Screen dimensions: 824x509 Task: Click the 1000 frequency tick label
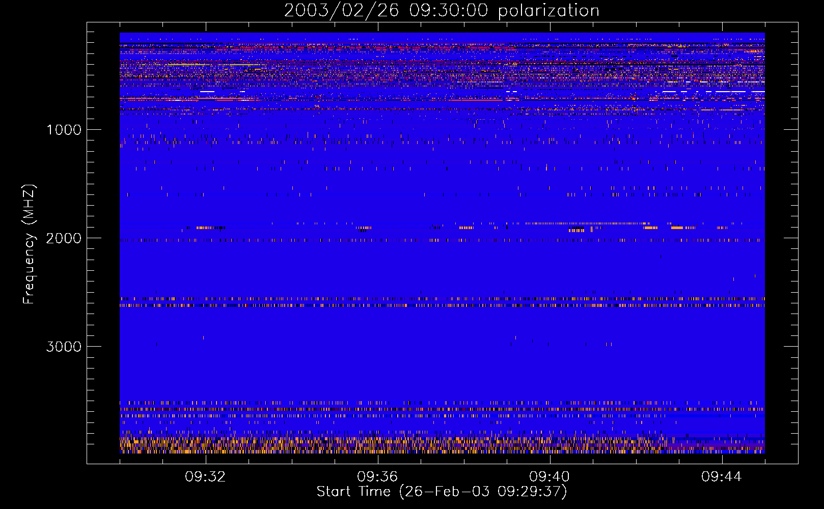point(64,130)
